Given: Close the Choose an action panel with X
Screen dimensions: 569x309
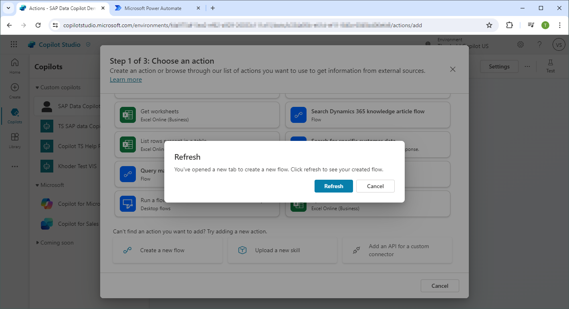Looking at the screenshot, I should pyautogui.click(x=453, y=69).
